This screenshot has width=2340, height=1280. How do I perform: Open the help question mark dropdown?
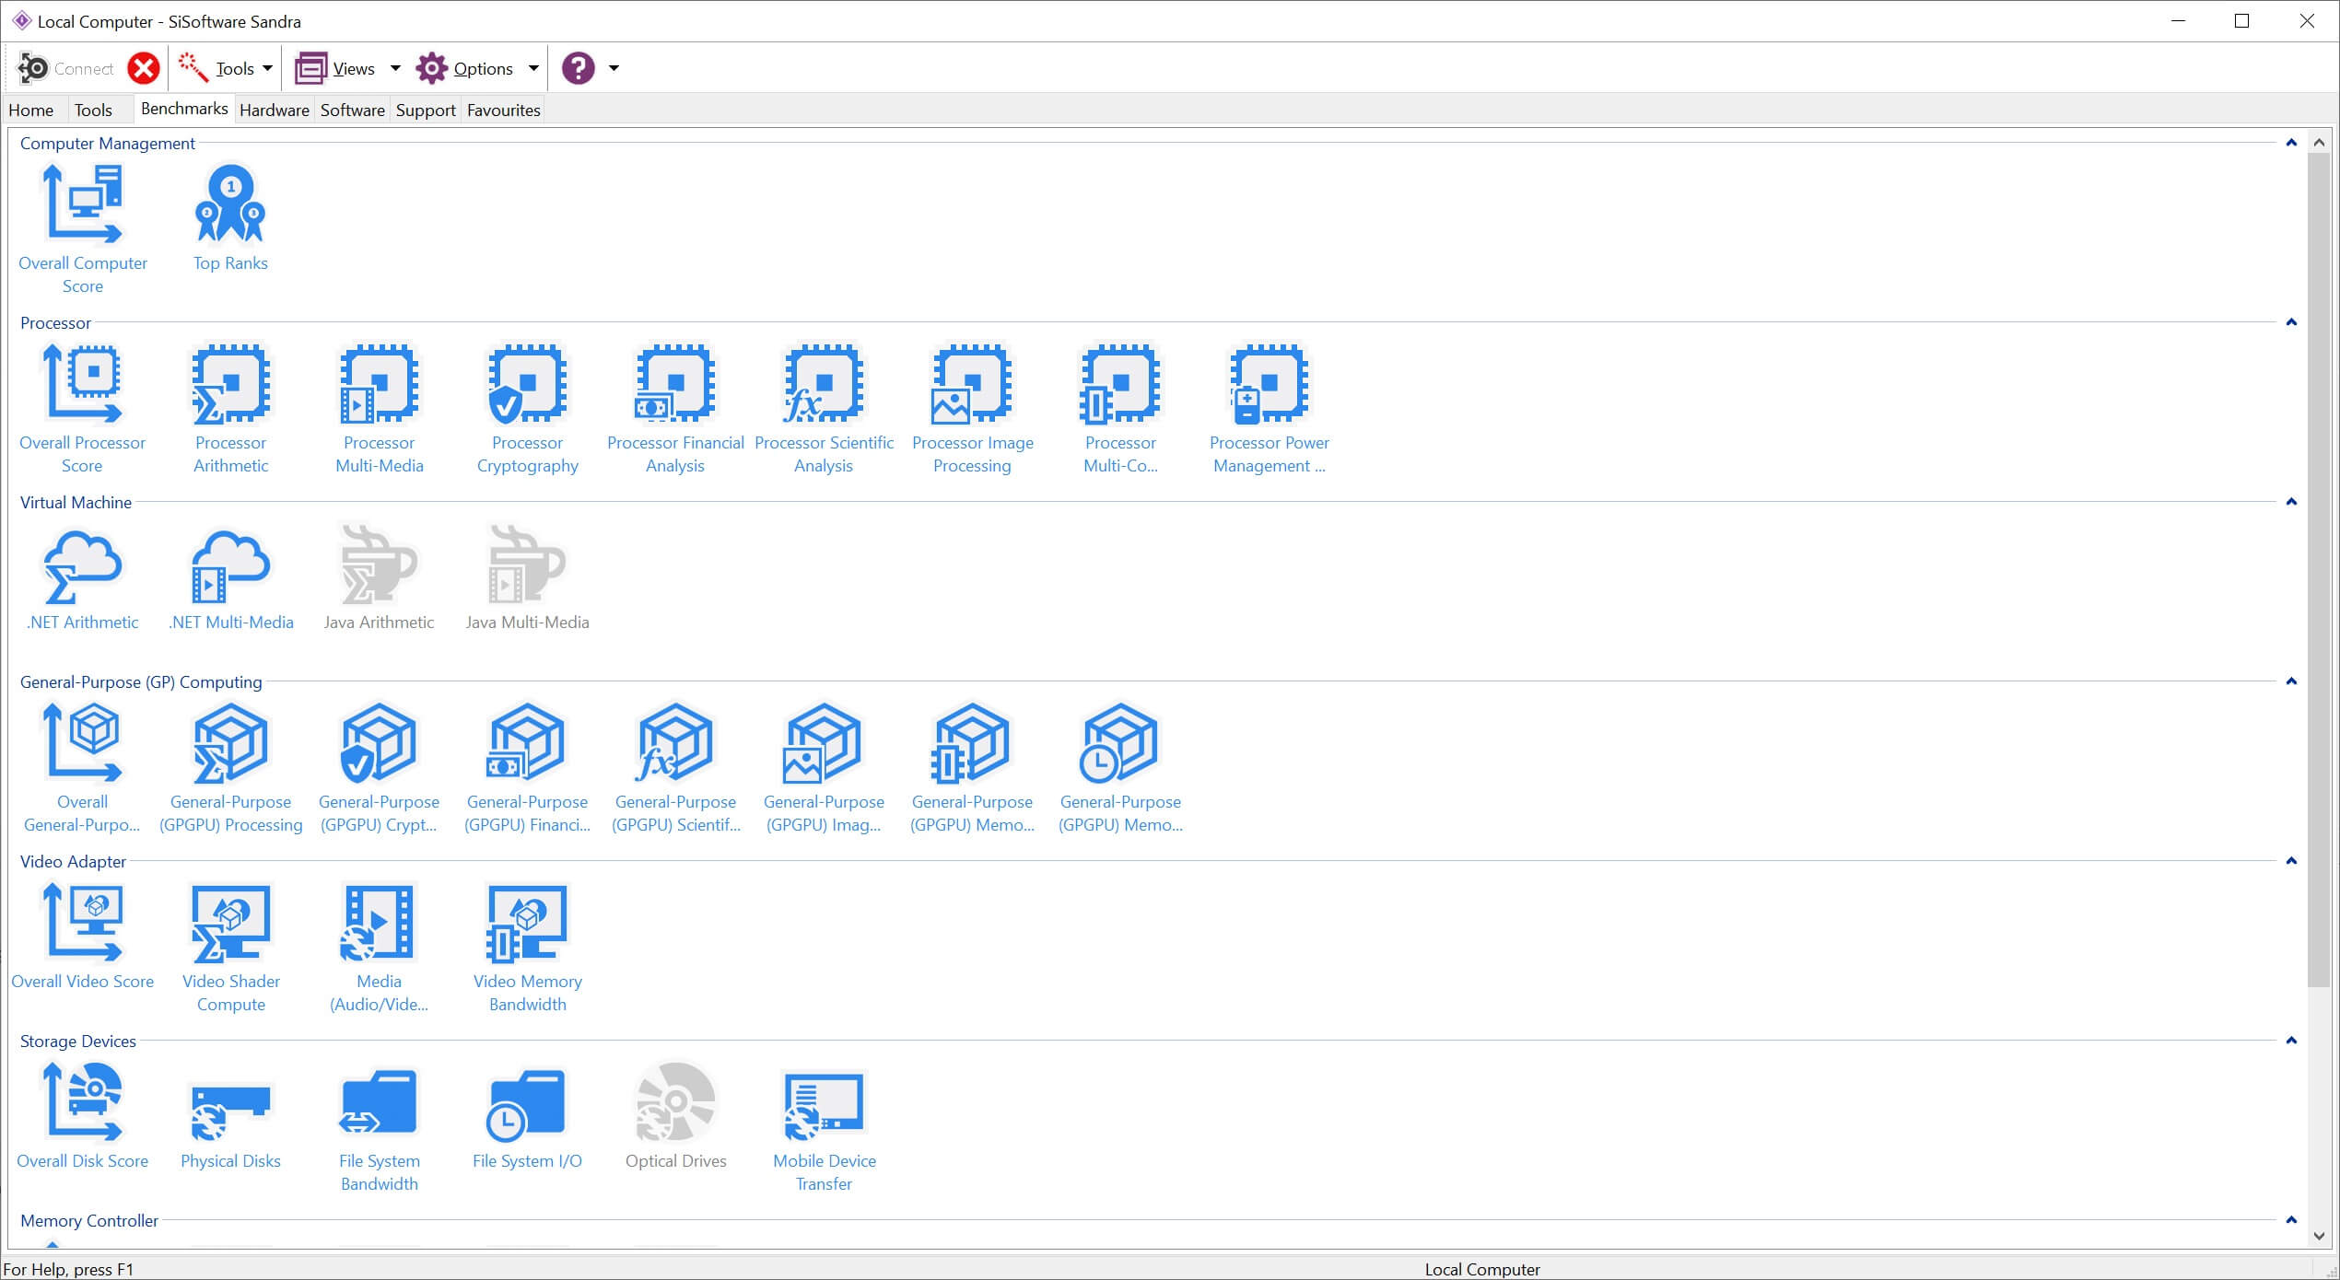[614, 68]
